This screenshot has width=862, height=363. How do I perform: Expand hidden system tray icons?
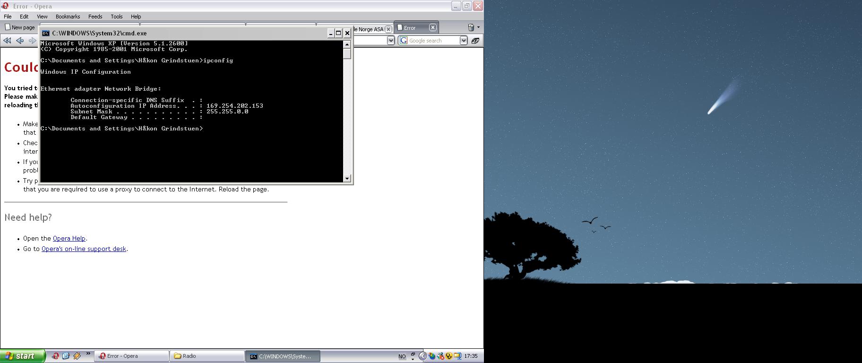click(423, 356)
